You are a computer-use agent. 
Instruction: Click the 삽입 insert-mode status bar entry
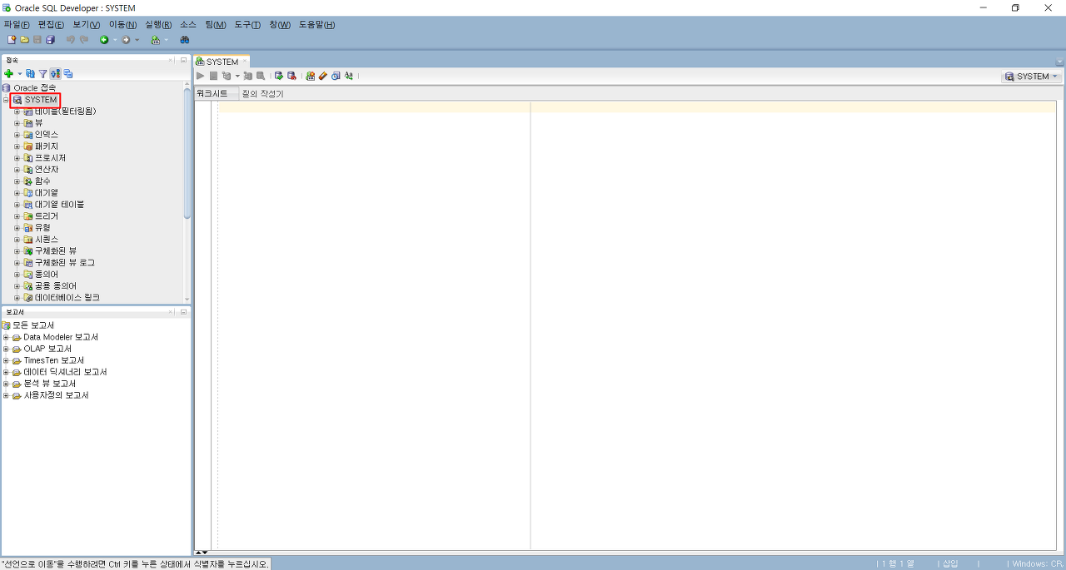950,564
